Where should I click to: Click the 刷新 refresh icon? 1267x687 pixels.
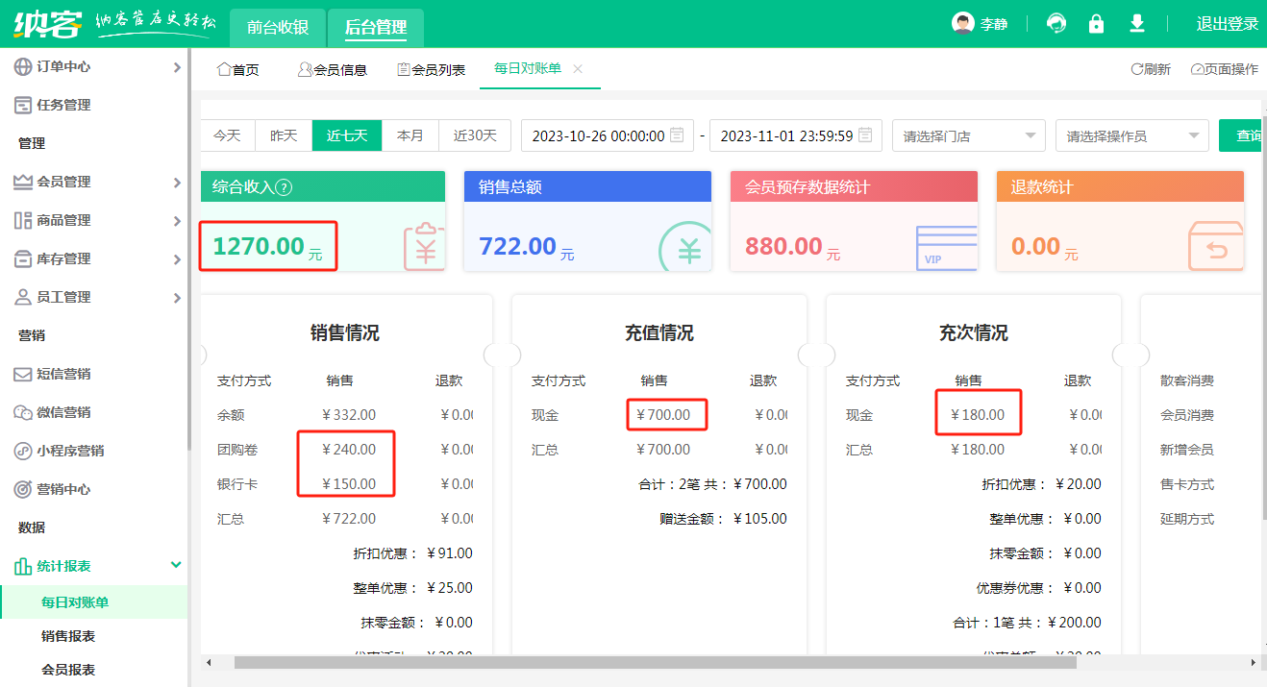point(1136,68)
